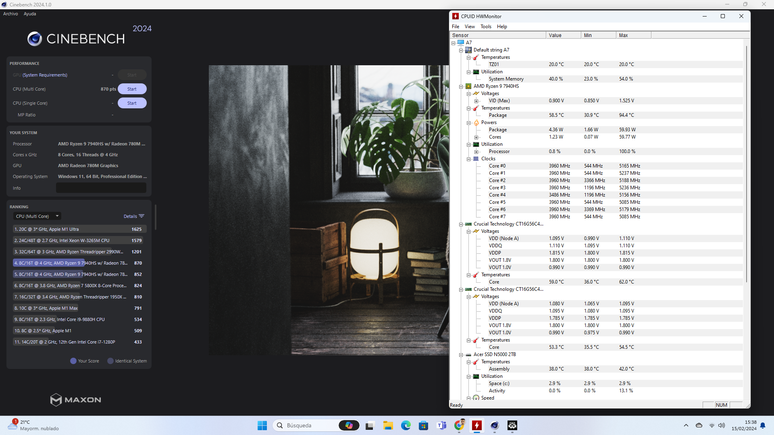
Task: Click the Identical System legend swatch
Action: [x=110, y=361]
